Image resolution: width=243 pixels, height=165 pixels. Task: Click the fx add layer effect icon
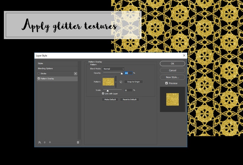40,142
